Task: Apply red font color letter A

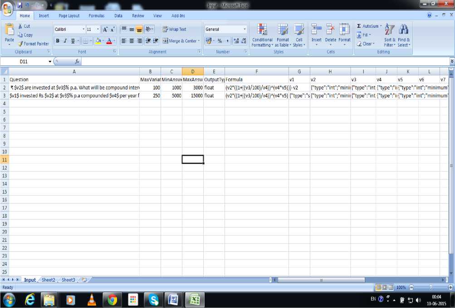Action: click(x=109, y=41)
